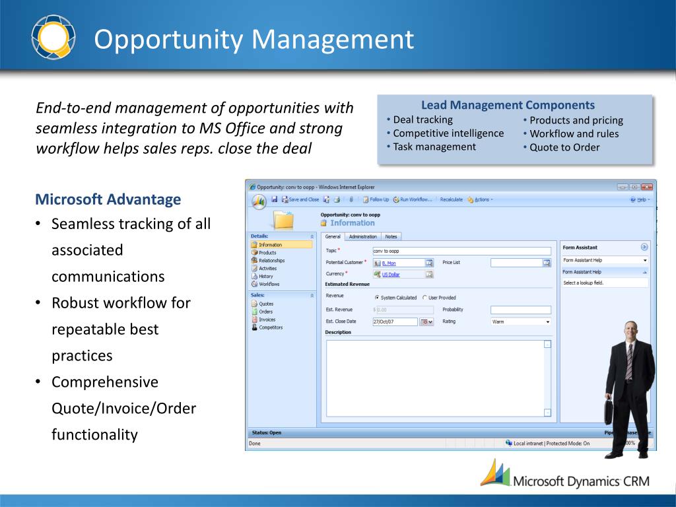The width and height of the screenshot is (676, 507).
Task: Open the Actions dropdown menu
Action: (481, 199)
